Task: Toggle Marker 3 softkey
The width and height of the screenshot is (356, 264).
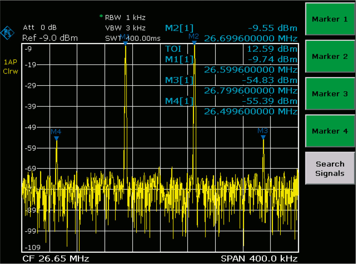Action: coord(329,94)
